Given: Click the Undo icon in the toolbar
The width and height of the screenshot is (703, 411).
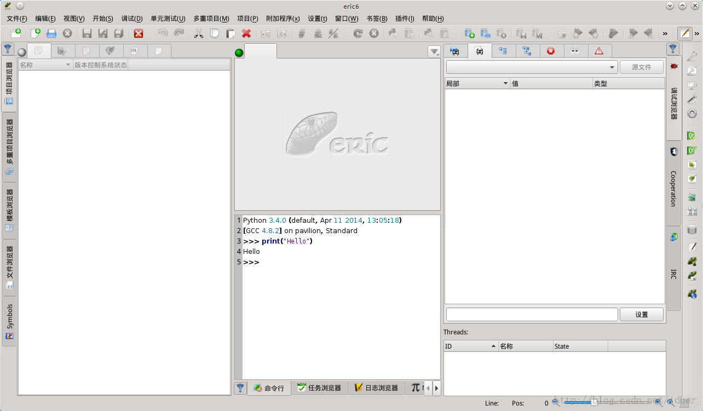Looking at the screenshot, I should click(163, 33).
